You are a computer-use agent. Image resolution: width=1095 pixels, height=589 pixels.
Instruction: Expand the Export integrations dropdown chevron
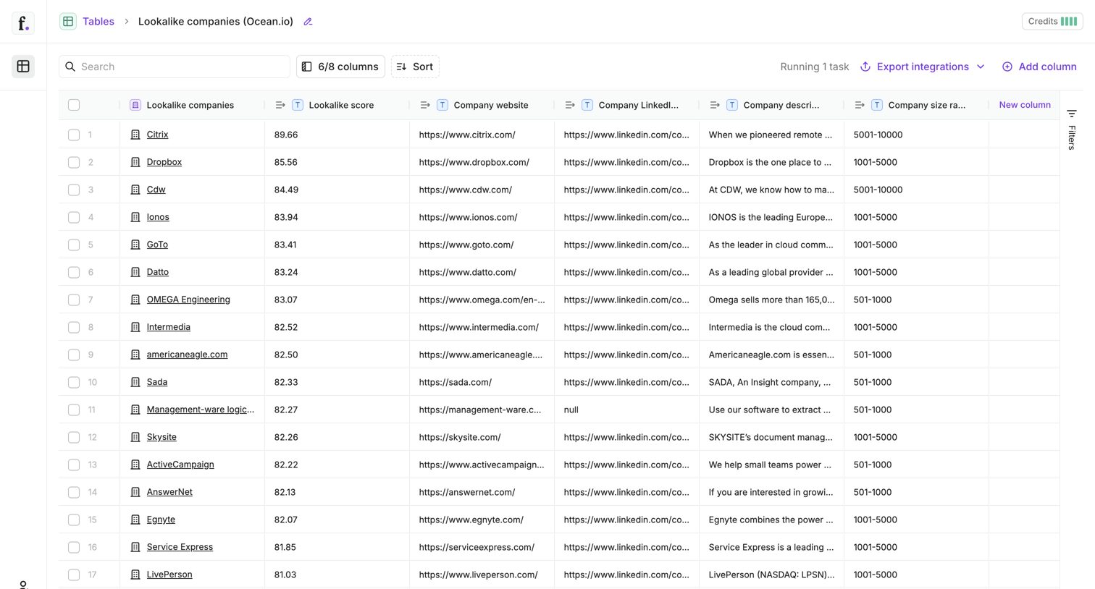point(981,67)
